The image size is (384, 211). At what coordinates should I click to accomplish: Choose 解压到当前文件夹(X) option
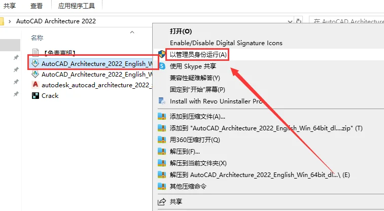(x=198, y=163)
